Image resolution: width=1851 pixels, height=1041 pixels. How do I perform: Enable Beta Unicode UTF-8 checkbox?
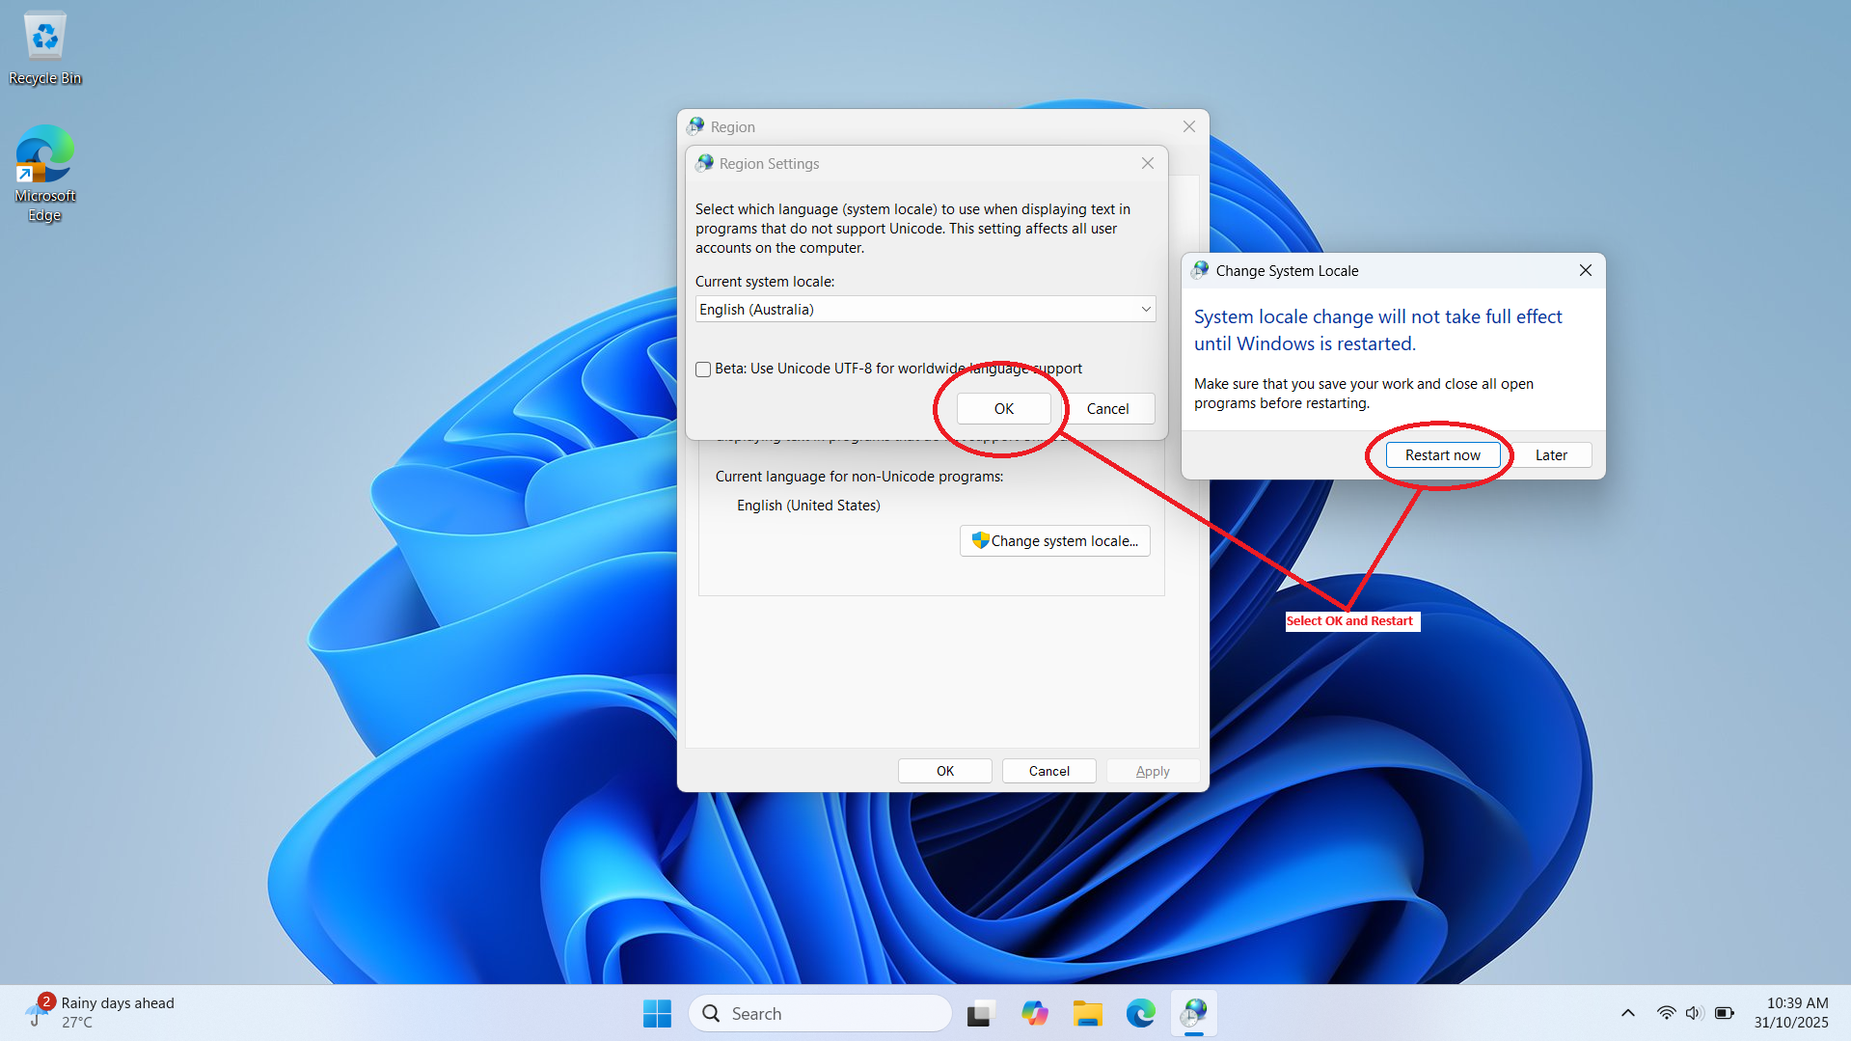[x=703, y=370]
